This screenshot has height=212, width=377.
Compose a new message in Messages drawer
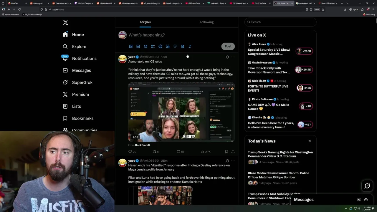point(358,200)
